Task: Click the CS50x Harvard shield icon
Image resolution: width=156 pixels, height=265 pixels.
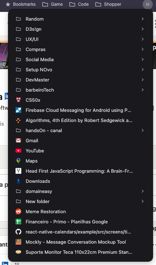Action: (18, 100)
